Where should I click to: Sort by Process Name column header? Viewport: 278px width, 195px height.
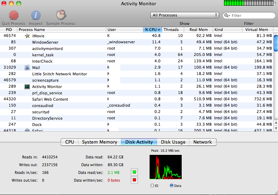(x=61, y=30)
